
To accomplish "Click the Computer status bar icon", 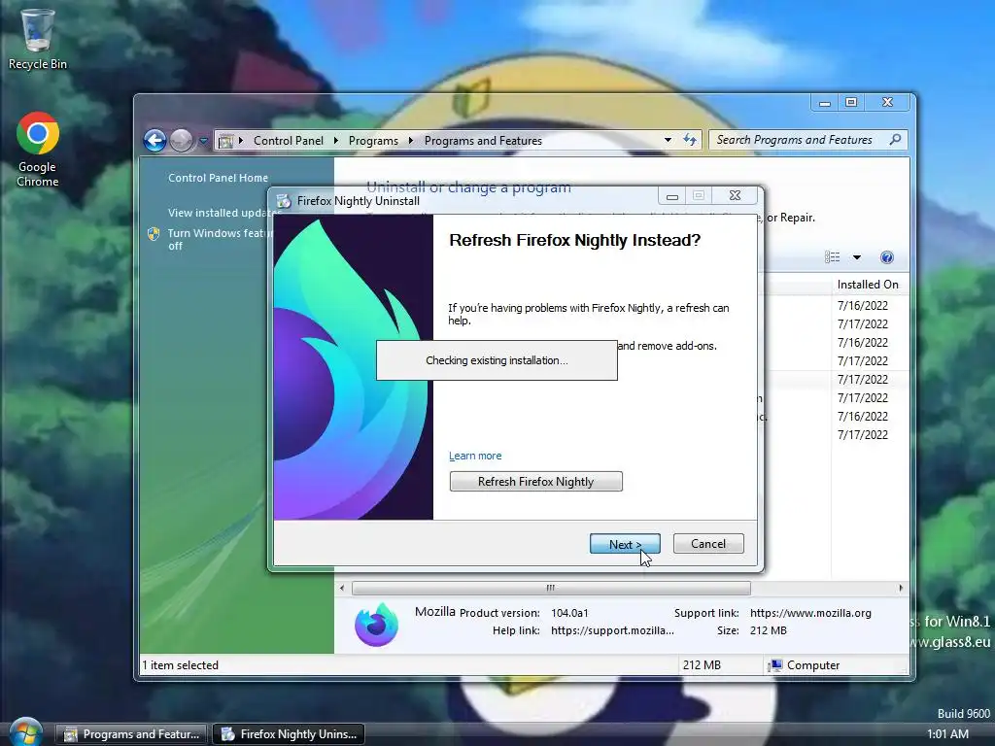I will click(x=774, y=665).
